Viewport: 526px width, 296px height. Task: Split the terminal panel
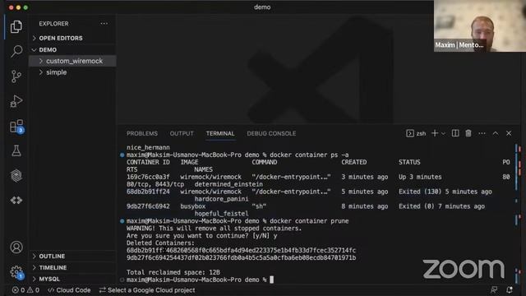[x=455, y=133]
